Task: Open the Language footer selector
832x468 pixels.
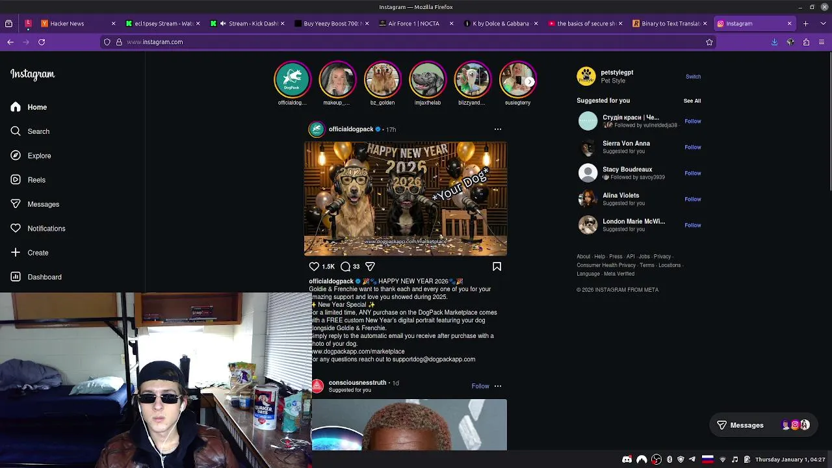Action: pyautogui.click(x=588, y=274)
